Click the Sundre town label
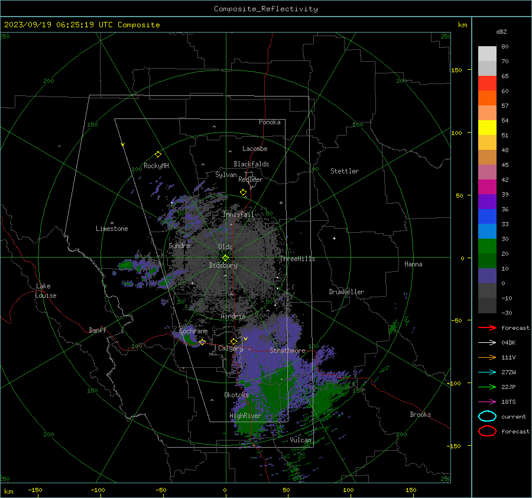 point(179,246)
